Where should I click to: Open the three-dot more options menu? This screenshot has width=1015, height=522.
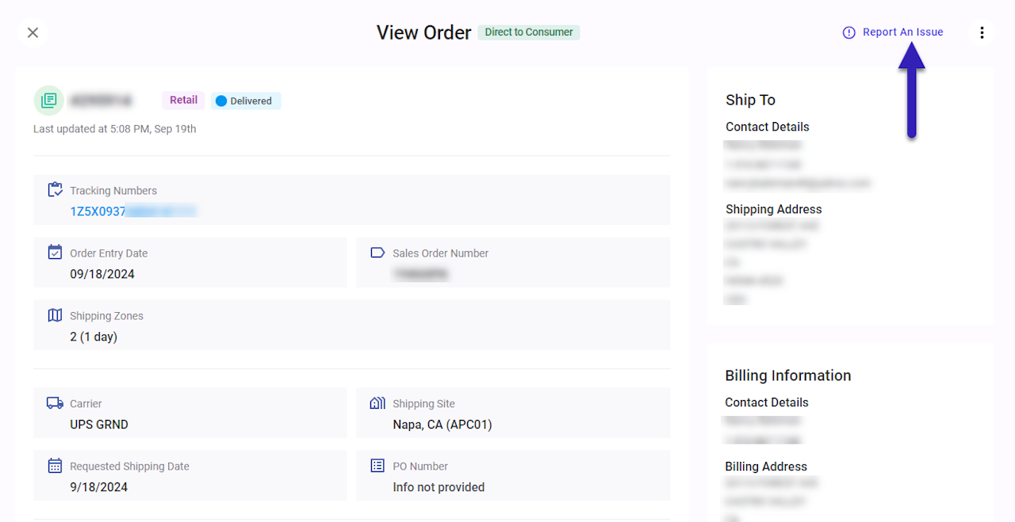982,32
